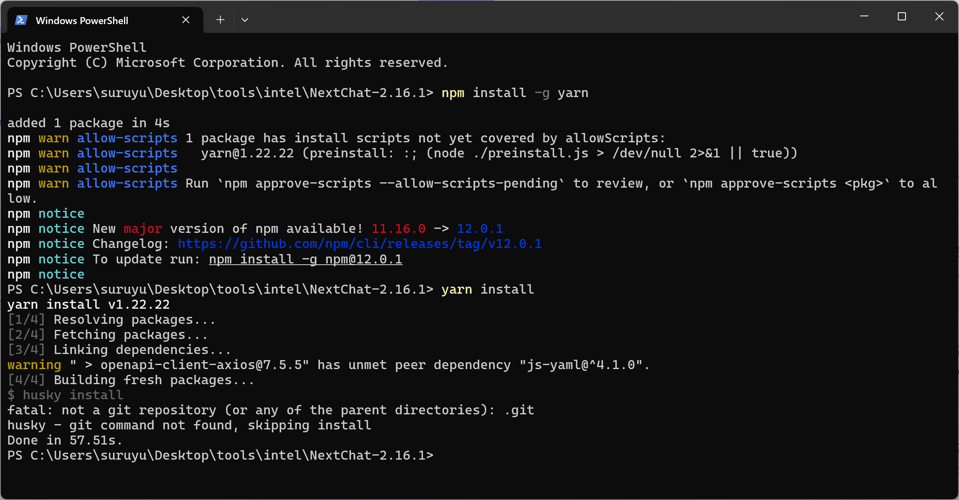Click the '[1/4] Resolving packages...' line
Image resolution: width=959 pixels, height=500 pixels.
(x=111, y=320)
